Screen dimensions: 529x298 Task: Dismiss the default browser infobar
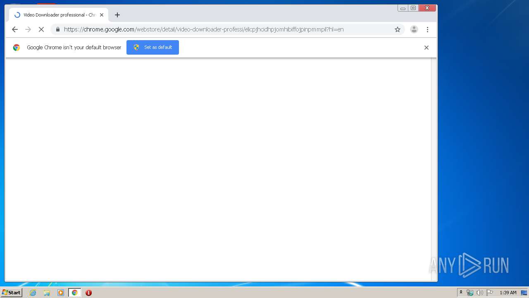[427, 48]
